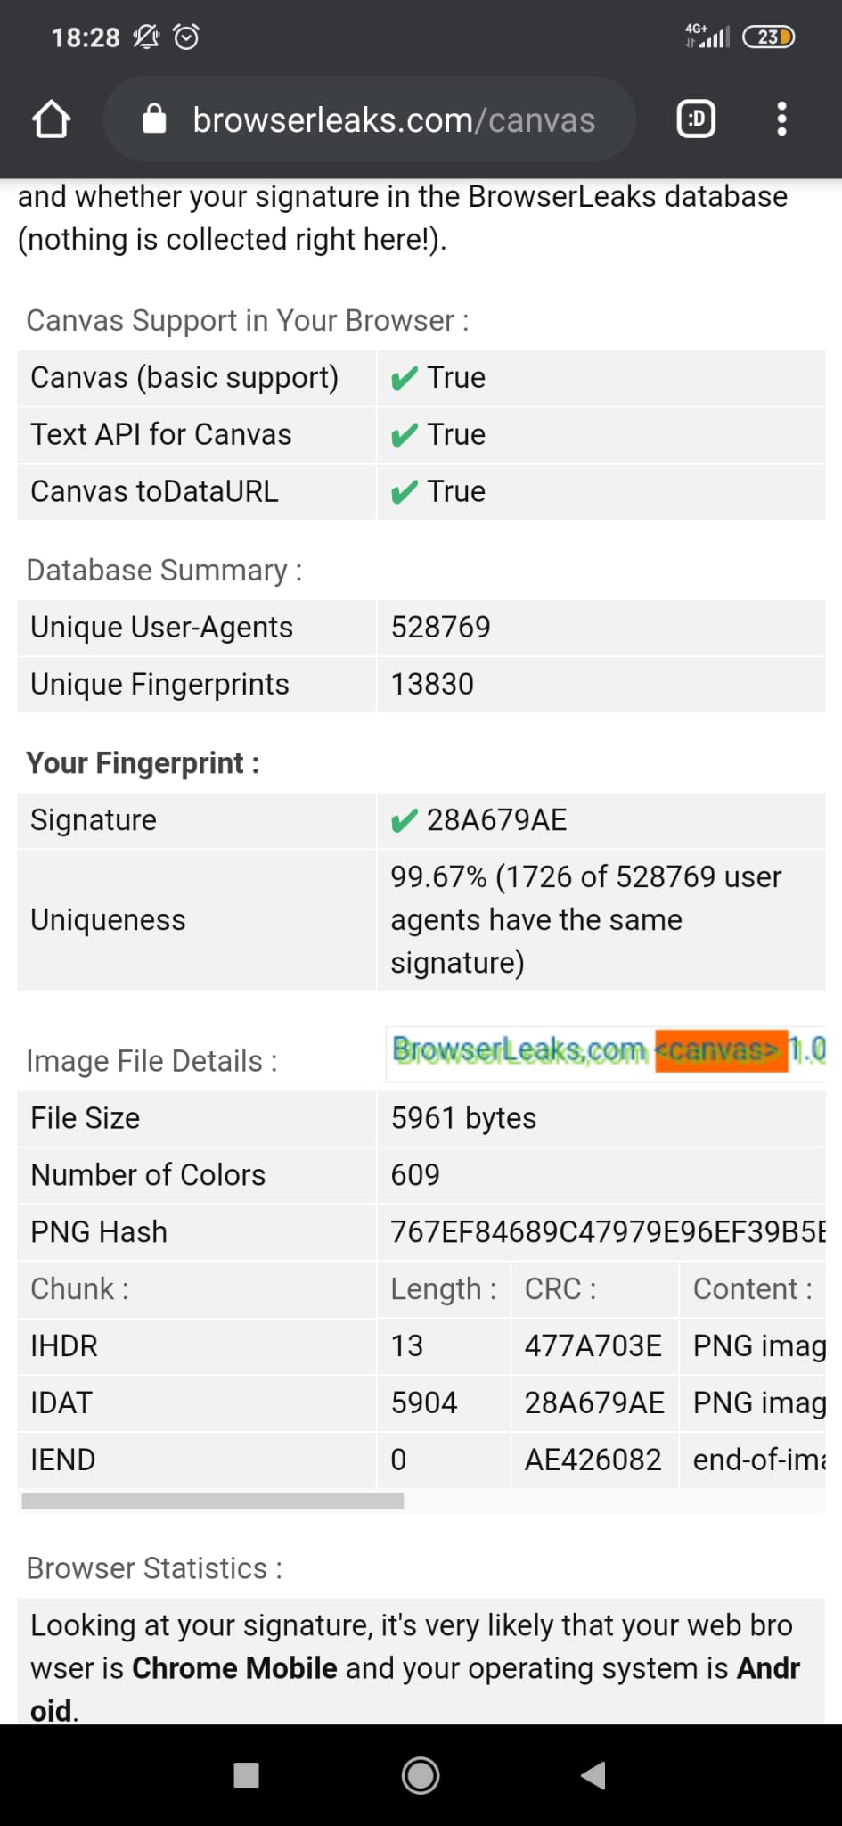Click the Uniqueness percentage cell
Screen dimensions: 842x1826
tap(601, 920)
